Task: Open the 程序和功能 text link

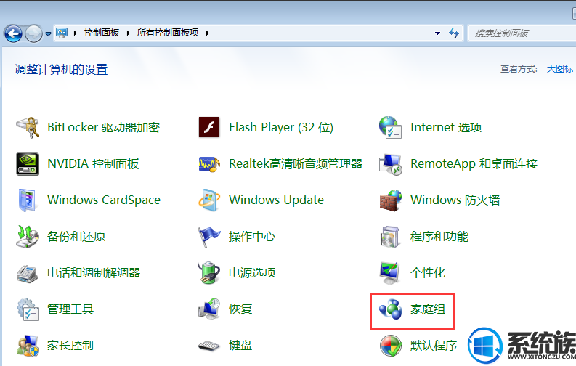Action: [439, 237]
